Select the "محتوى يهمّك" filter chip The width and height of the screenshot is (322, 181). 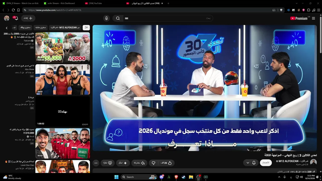[25, 27]
